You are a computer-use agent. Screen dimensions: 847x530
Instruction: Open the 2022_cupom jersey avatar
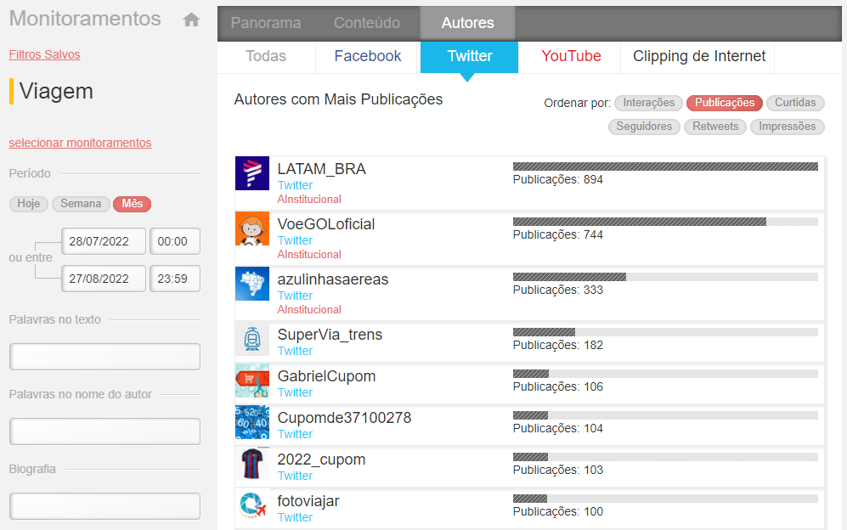click(252, 464)
